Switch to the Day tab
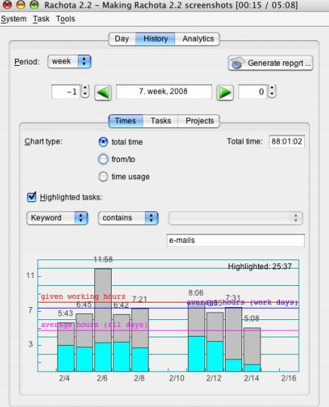329x407 pixels. tap(122, 39)
